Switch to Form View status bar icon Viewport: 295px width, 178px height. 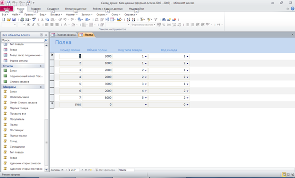point(284,175)
